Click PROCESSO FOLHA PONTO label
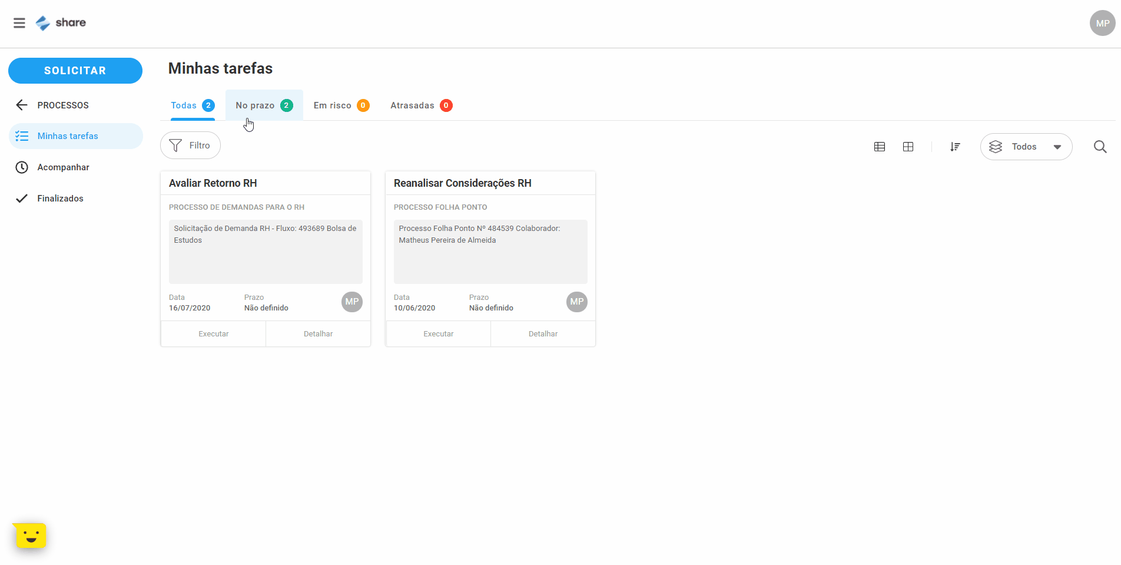Viewport: 1121px width, 565px height. [440, 207]
